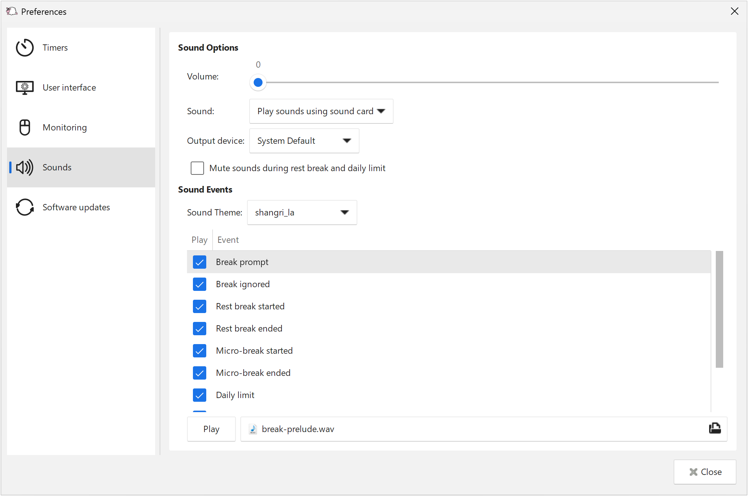Switch to User interface settings

[x=81, y=88]
